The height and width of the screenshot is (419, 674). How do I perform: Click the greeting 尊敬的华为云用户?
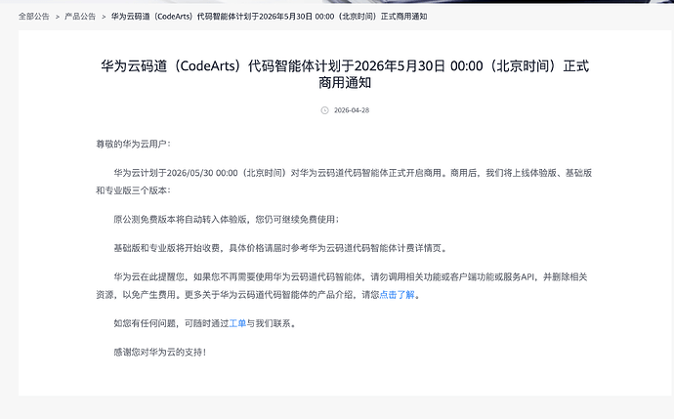pyautogui.click(x=133, y=144)
